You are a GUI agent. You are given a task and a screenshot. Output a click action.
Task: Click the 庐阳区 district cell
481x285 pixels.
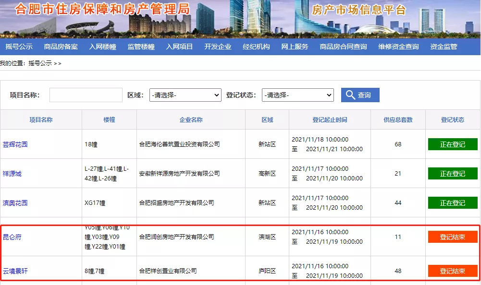click(267, 271)
